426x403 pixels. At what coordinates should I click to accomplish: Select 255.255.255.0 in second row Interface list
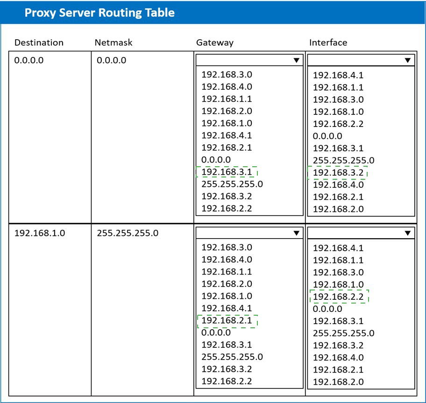click(343, 333)
